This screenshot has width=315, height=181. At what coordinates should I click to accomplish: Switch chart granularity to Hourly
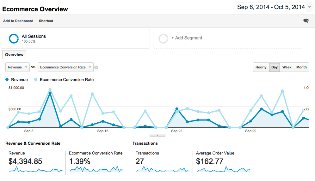pyautogui.click(x=261, y=67)
